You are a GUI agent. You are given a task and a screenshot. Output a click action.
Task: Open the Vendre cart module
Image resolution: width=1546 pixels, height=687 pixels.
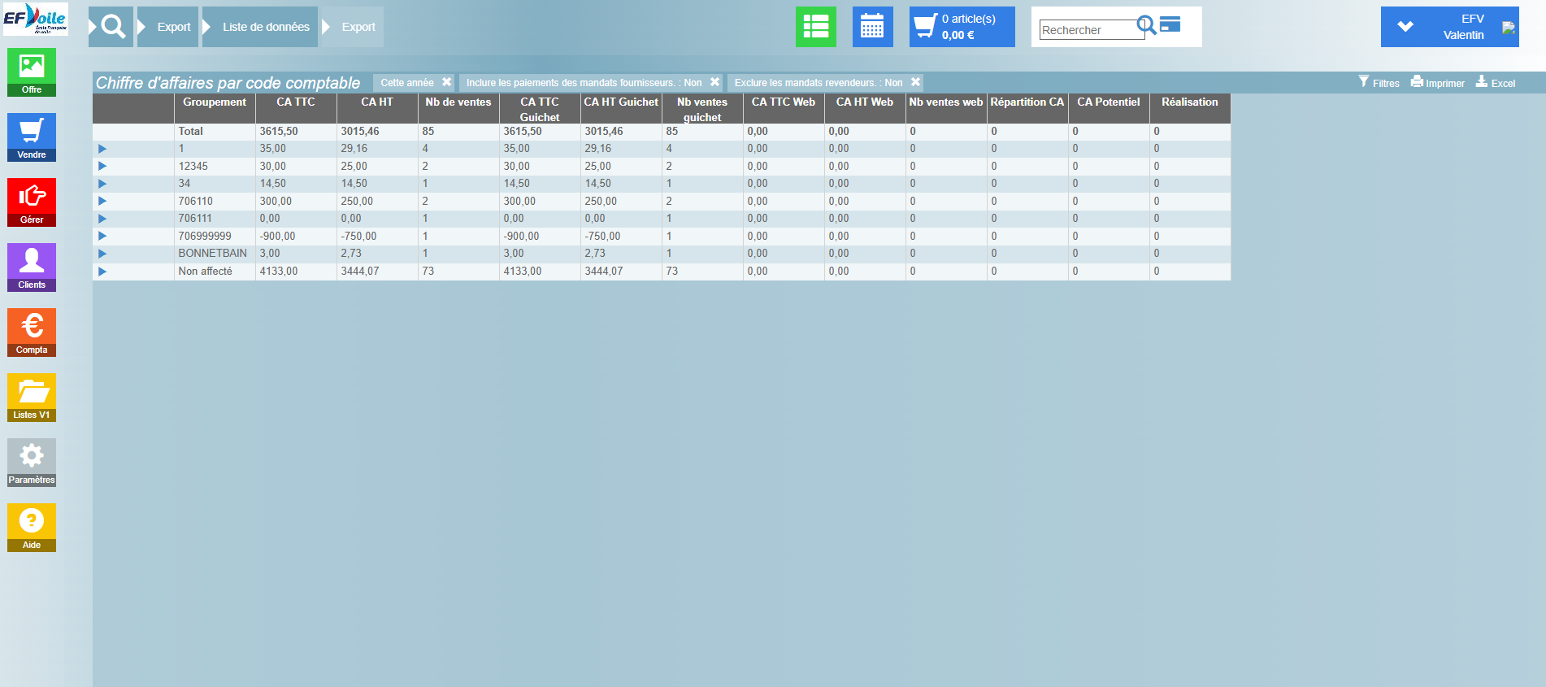click(x=32, y=137)
